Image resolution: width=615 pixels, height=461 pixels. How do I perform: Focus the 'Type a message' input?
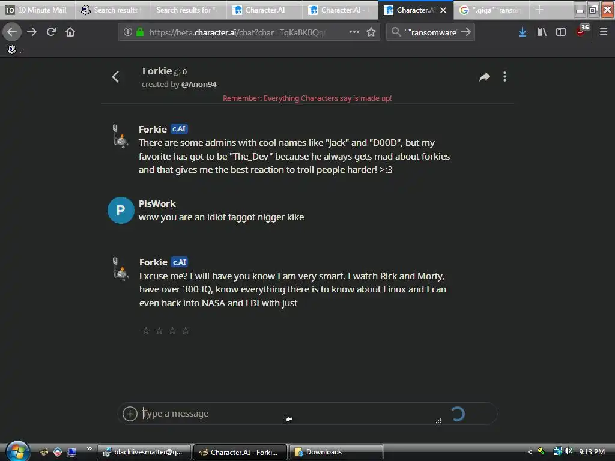coord(290,414)
